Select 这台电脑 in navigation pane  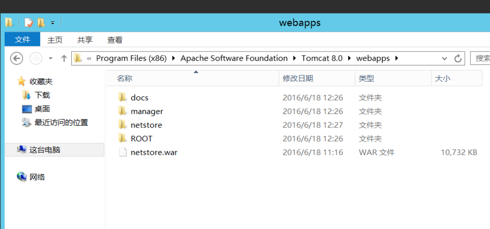tap(45, 150)
